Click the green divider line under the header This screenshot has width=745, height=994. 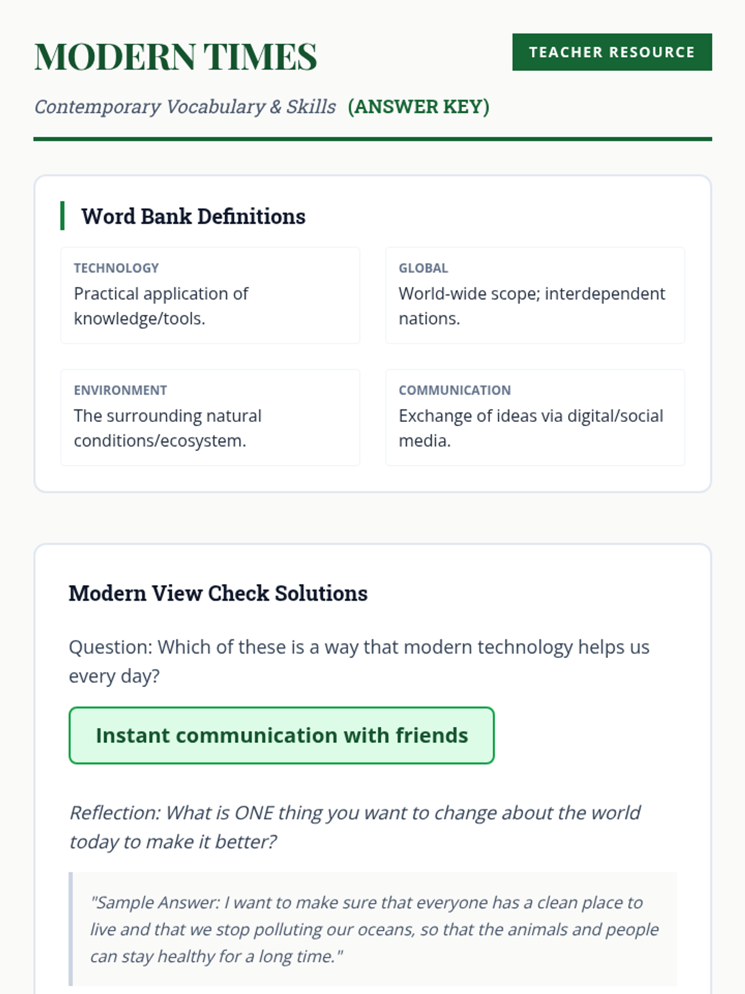(x=372, y=139)
